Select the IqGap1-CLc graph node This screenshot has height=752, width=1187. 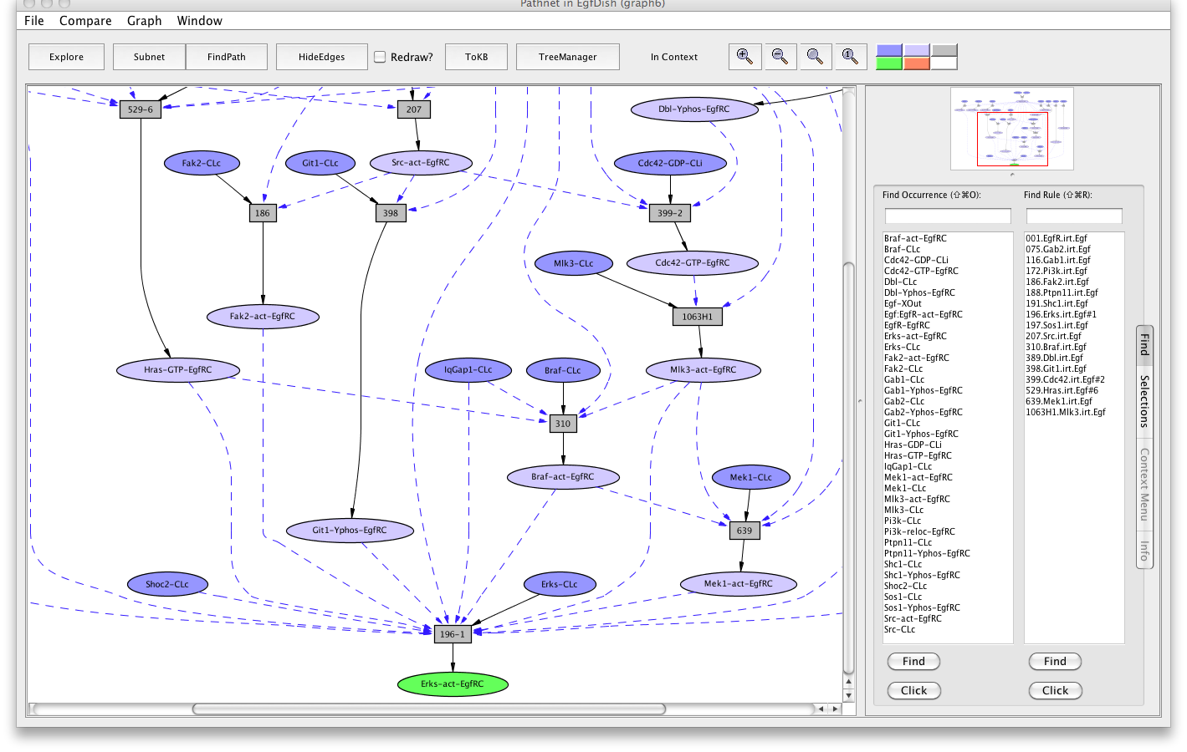click(x=468, y=370)
